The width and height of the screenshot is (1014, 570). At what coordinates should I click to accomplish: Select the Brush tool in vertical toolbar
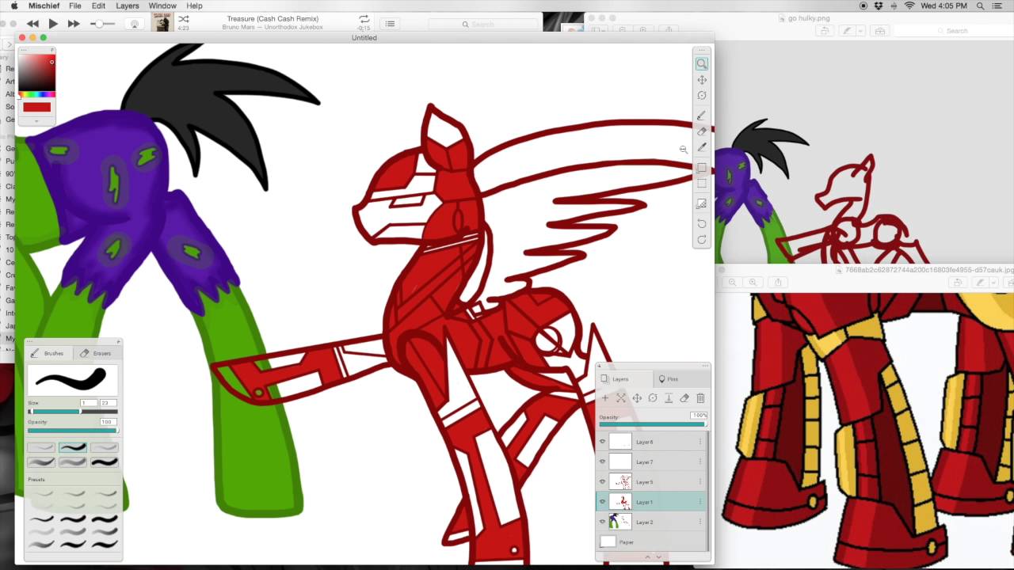(x=702, y=116)
